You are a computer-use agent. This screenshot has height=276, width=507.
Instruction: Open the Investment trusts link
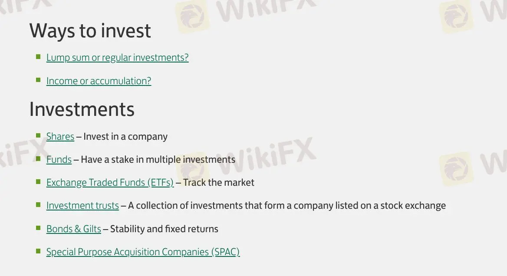click(82, 205)
